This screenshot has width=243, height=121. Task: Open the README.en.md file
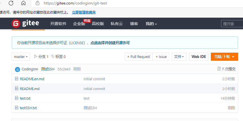coord(32,79)
